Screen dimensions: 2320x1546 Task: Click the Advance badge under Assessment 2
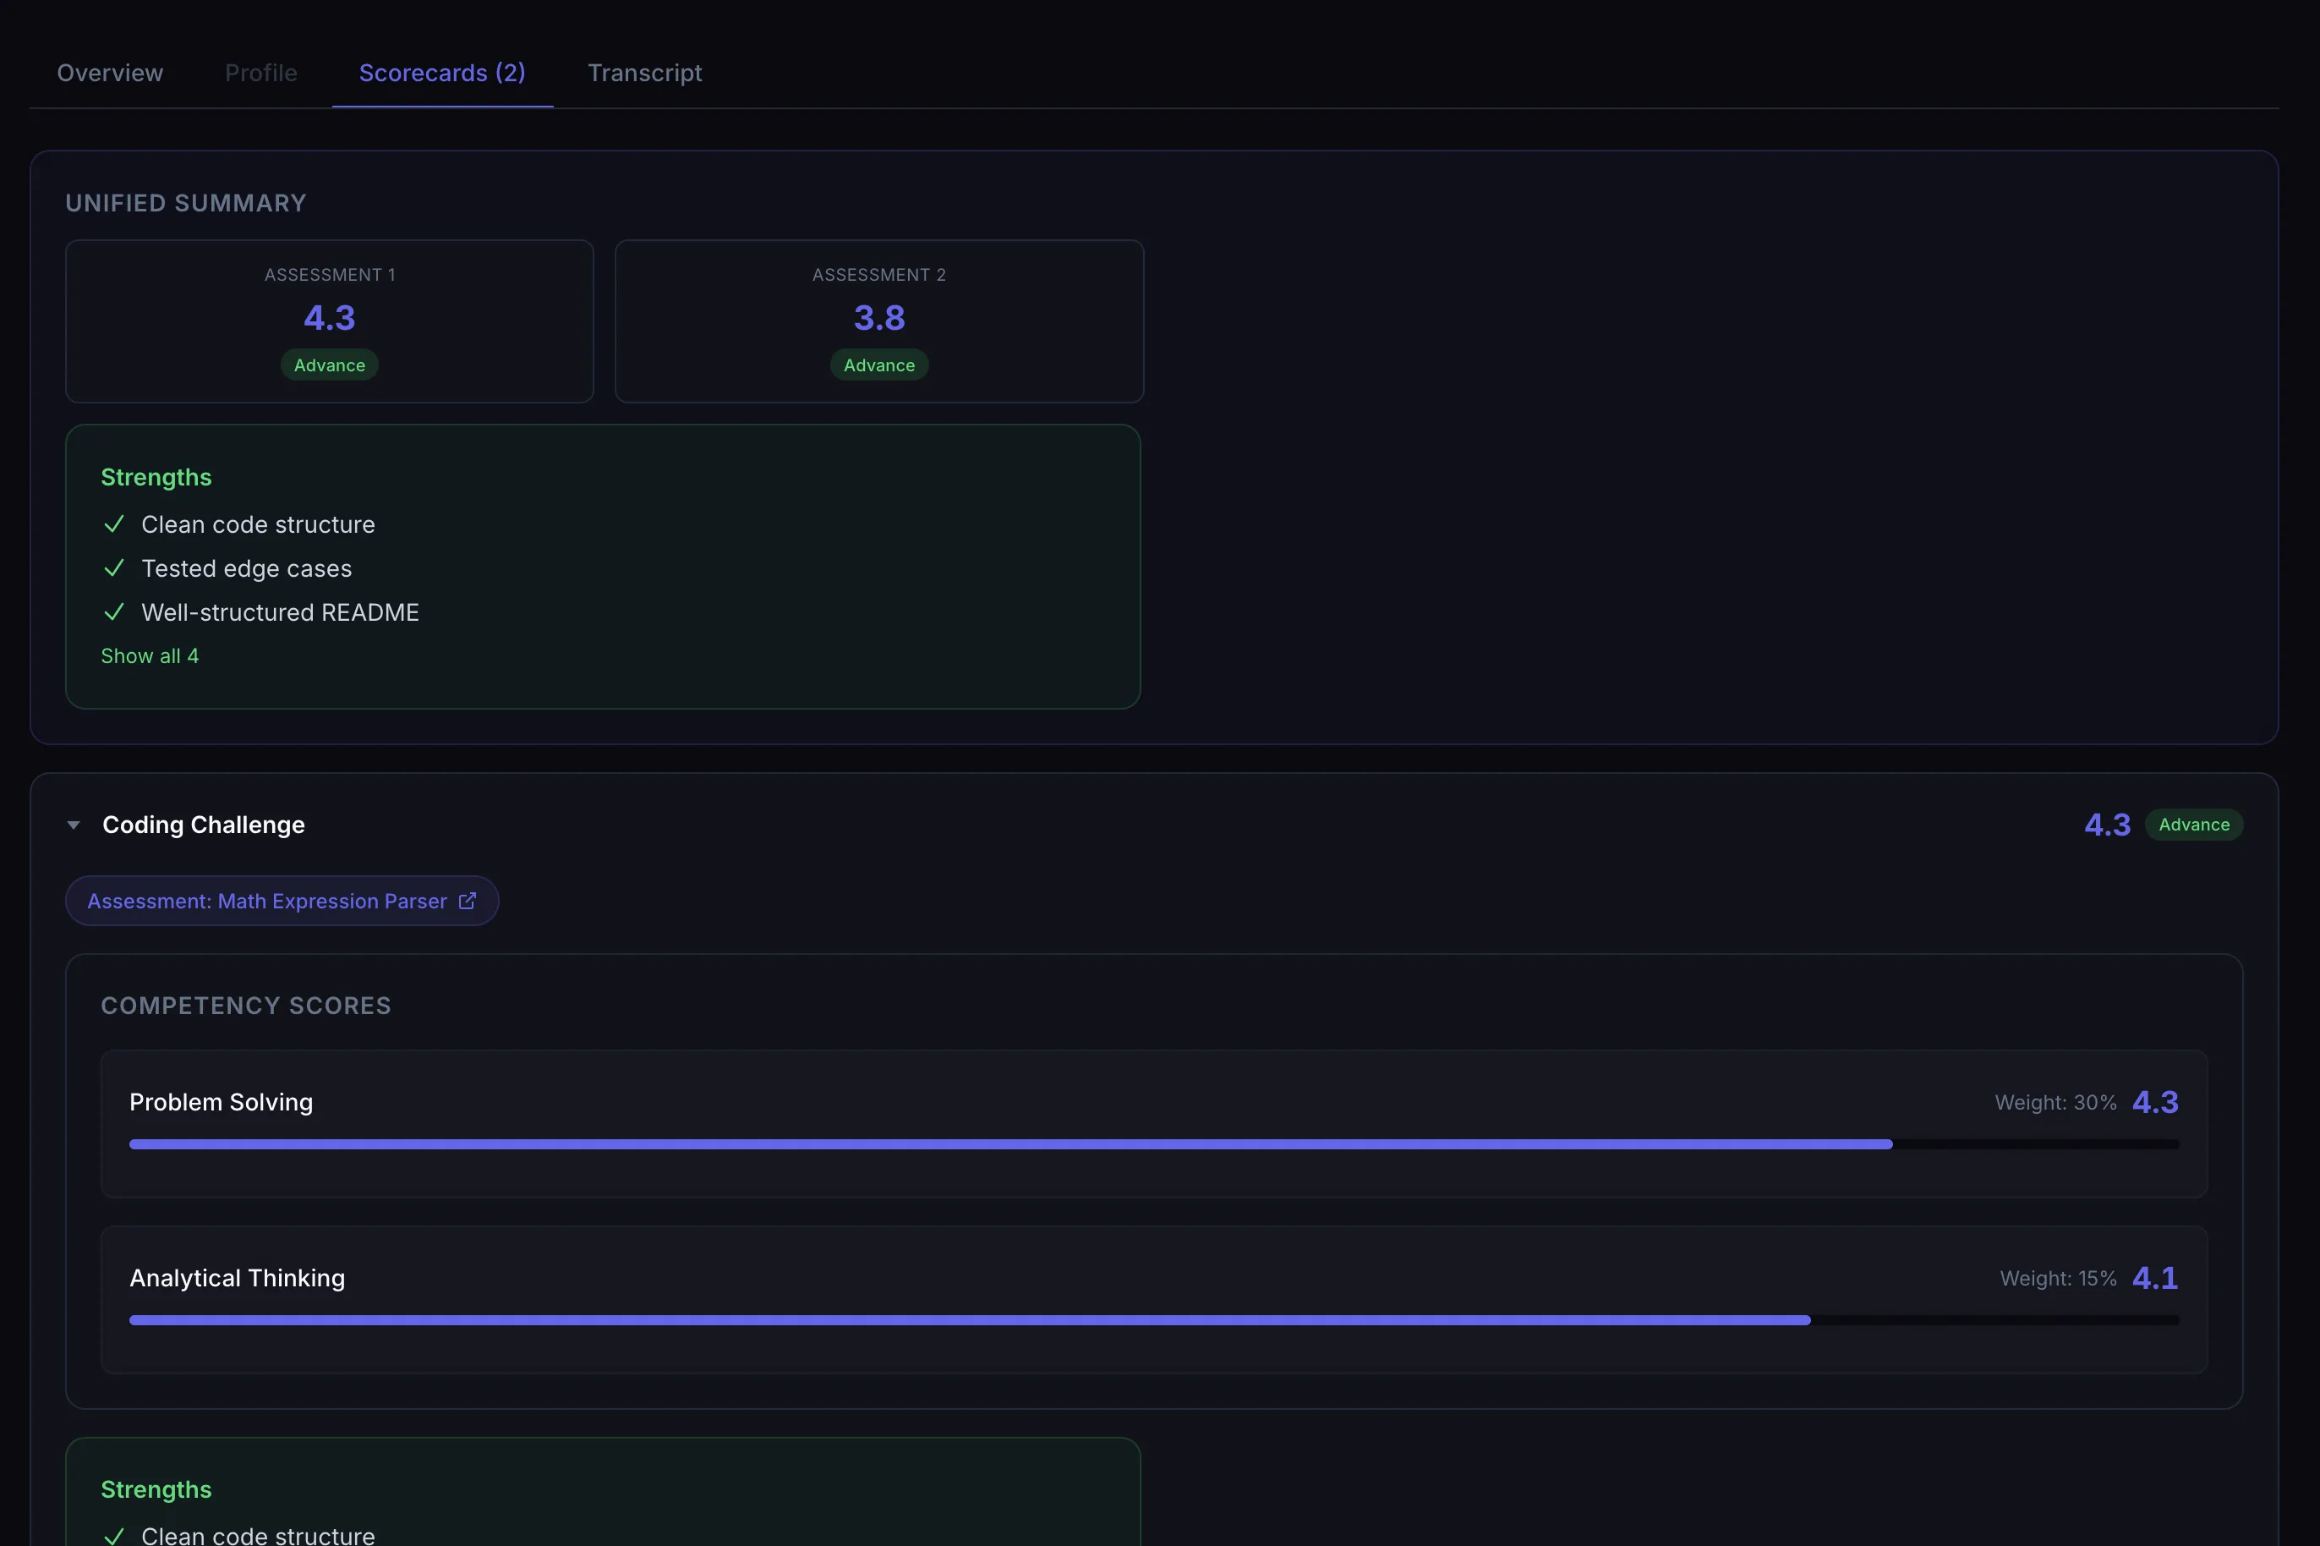point(879,365)
